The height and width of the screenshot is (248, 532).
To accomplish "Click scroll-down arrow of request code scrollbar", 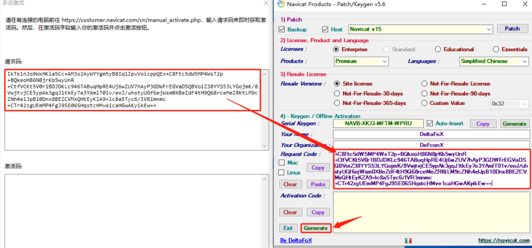I will 265,146.
